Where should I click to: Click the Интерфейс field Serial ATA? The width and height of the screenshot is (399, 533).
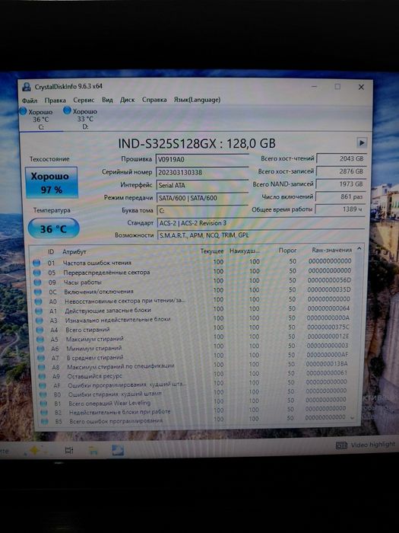[x=202, y=185]
